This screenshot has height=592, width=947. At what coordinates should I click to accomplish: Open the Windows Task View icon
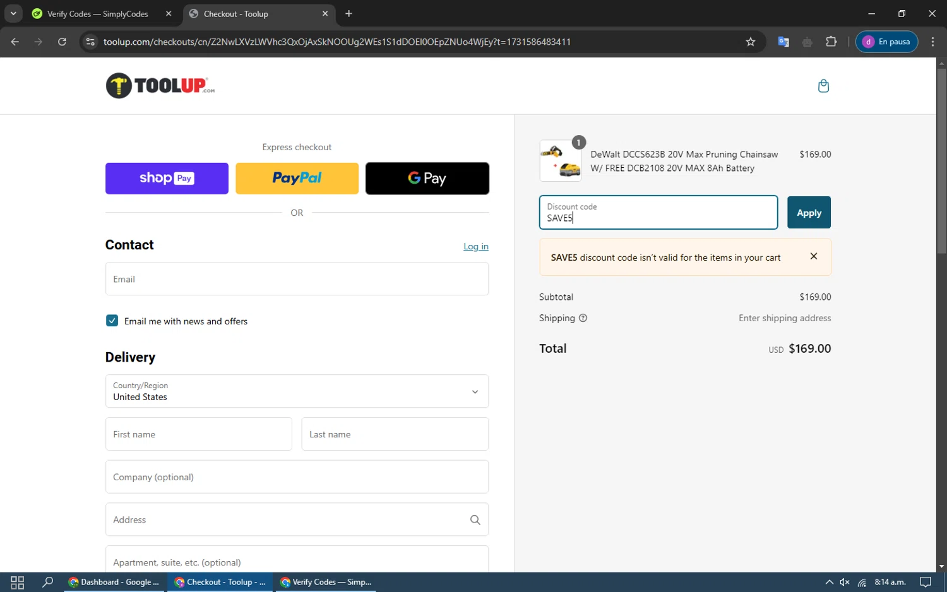tap(17, 582)
